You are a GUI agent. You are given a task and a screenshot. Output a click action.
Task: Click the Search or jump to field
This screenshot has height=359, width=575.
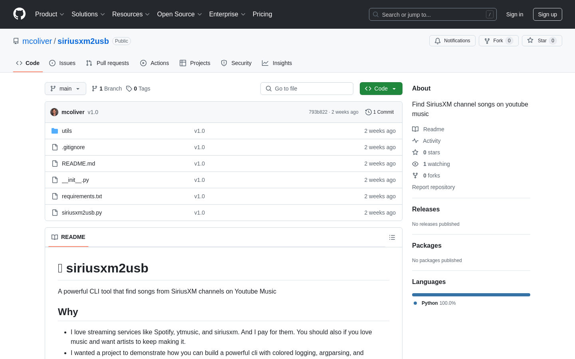tap(433, 14)
